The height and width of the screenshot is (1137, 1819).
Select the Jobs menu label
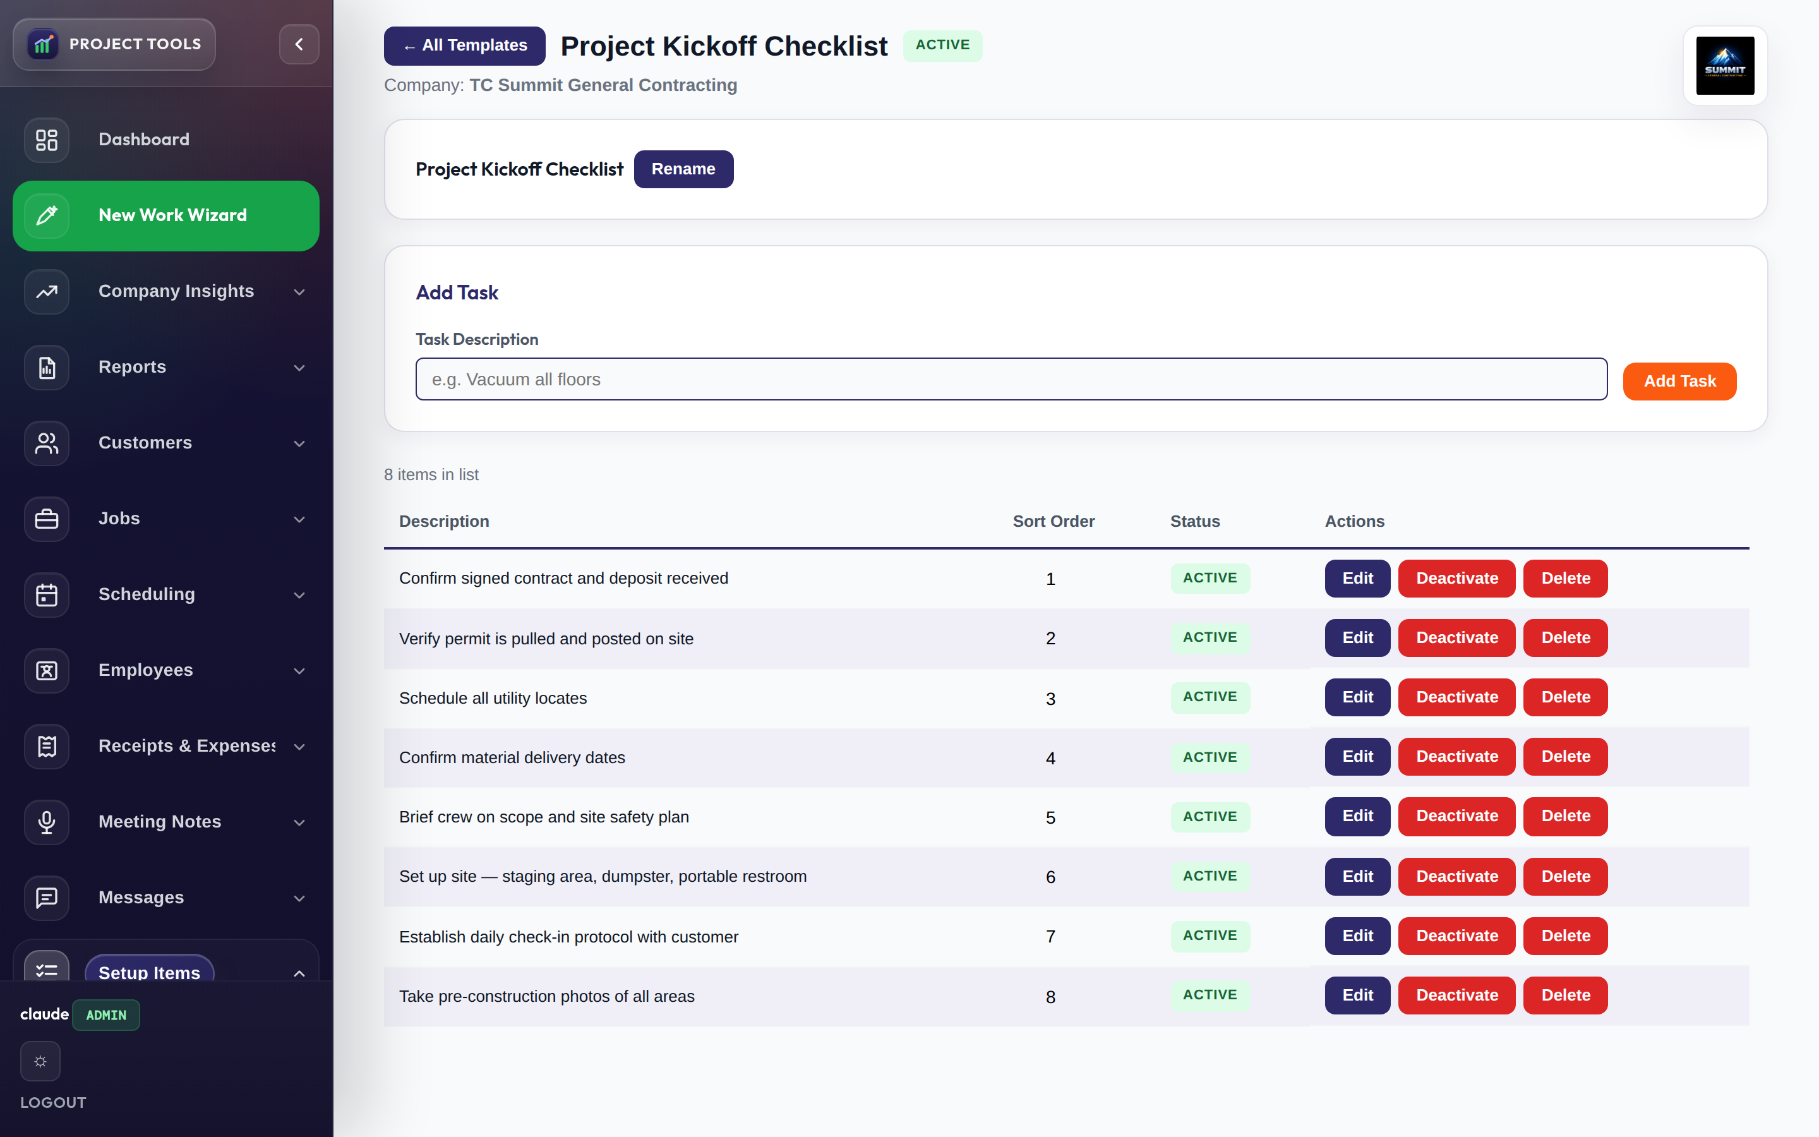(x=119, y=519)
